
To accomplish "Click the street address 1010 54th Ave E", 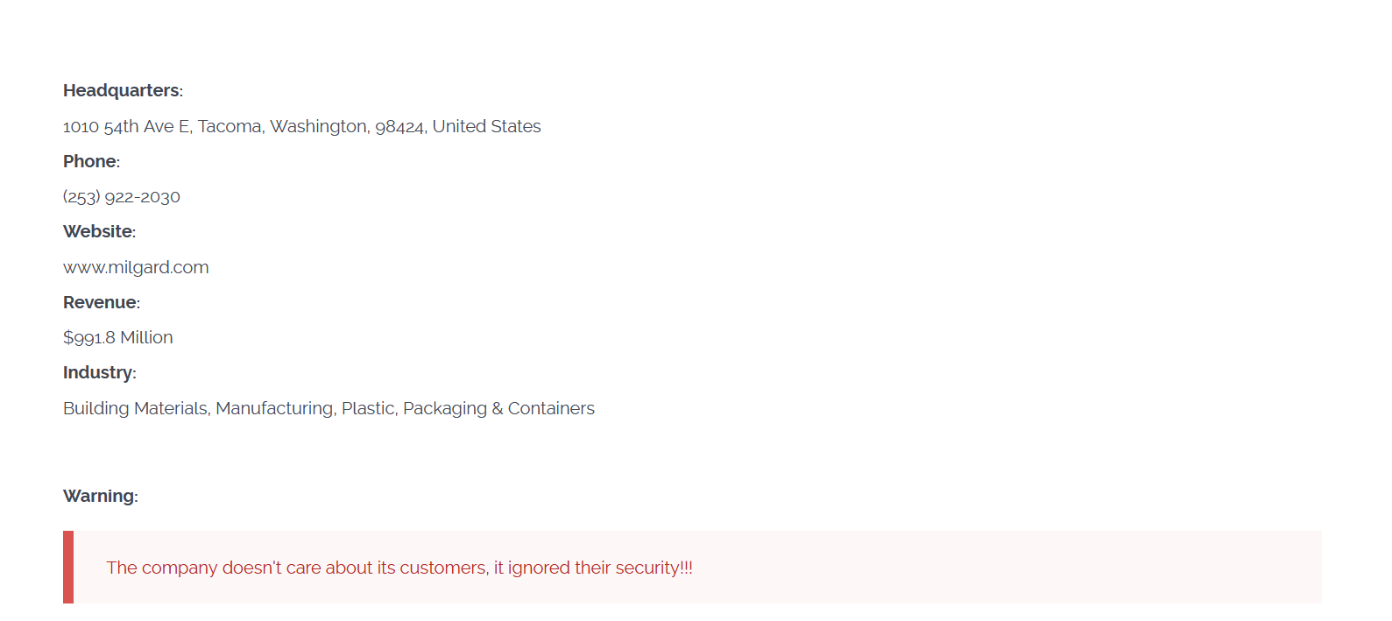I will (126, 127).
